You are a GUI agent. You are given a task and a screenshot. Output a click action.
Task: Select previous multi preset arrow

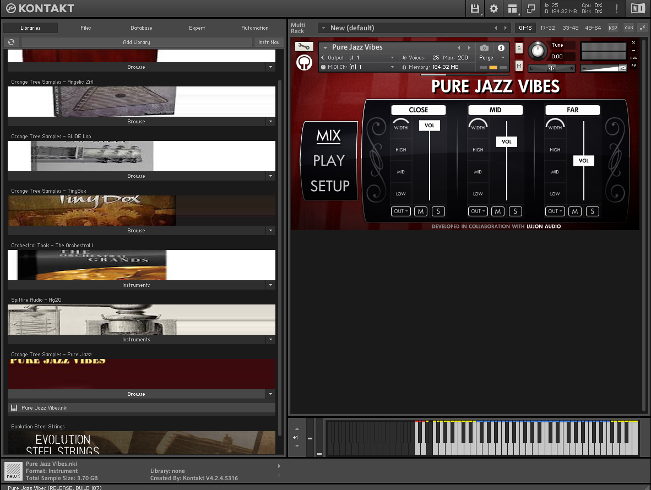496,28
